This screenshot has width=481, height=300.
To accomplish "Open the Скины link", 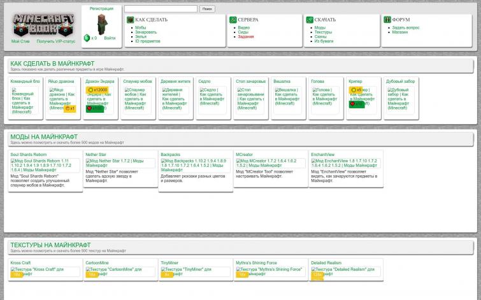I will [320, 36].
